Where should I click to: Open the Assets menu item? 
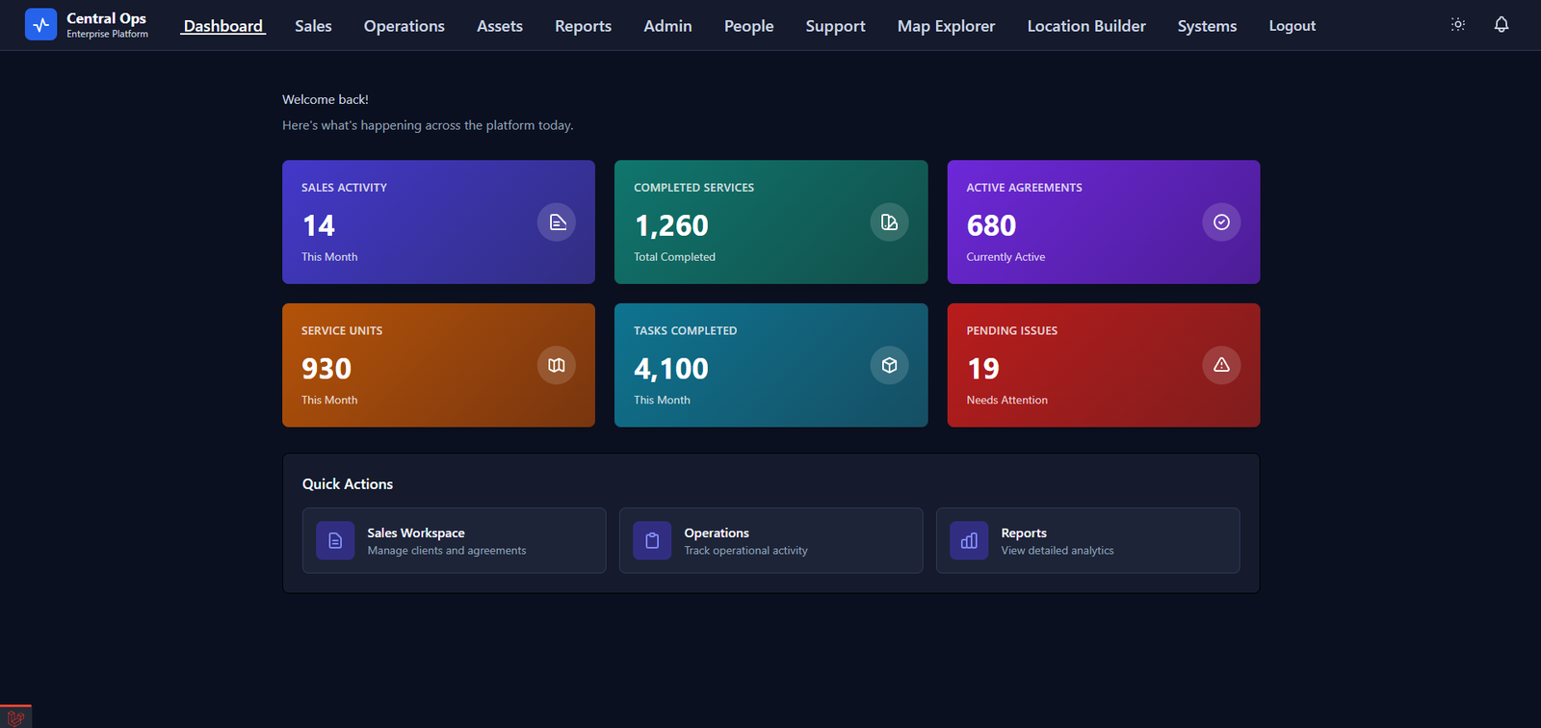500,26
